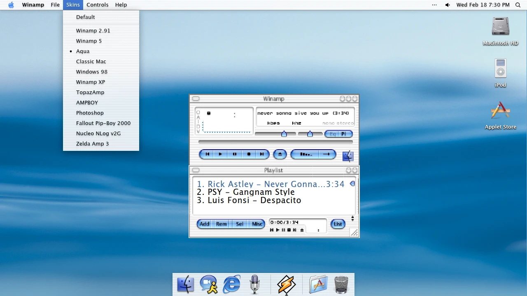The height and width of the screenshot is (296, 527).
Task: Select the Rick Astley playlist entry
Action: pos(270,184)
